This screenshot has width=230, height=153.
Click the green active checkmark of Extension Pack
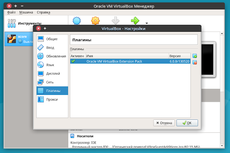coord(73,61)
